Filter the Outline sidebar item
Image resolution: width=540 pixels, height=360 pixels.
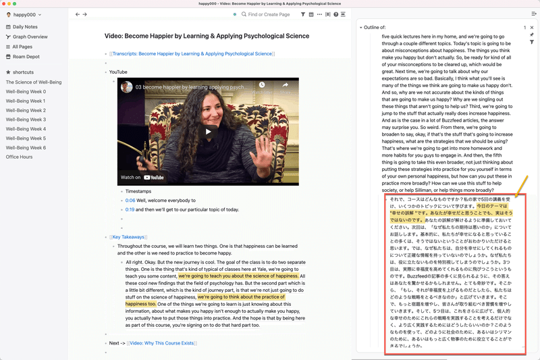(532, 42)
